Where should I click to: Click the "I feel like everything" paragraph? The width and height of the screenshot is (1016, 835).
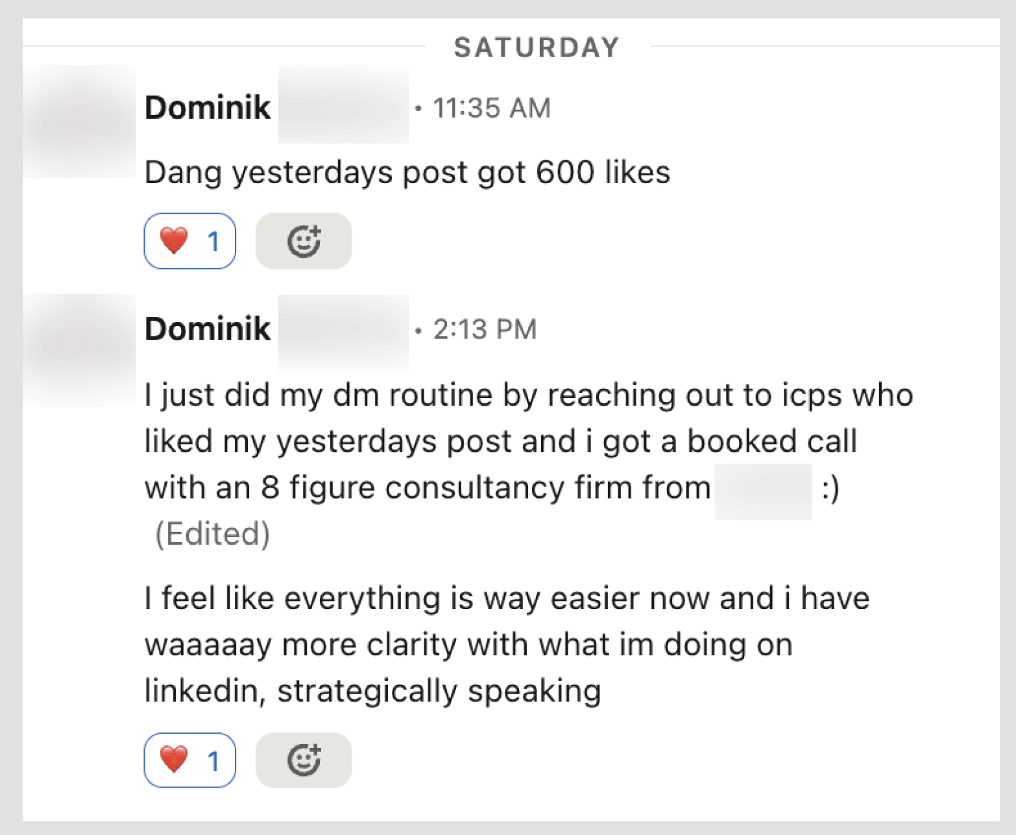[506, 644]
